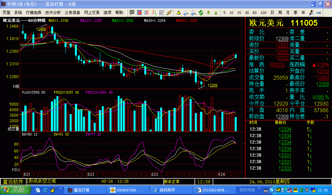Open the 选项 menu
The width and height of the screenshot is (332, 195).
107,13
